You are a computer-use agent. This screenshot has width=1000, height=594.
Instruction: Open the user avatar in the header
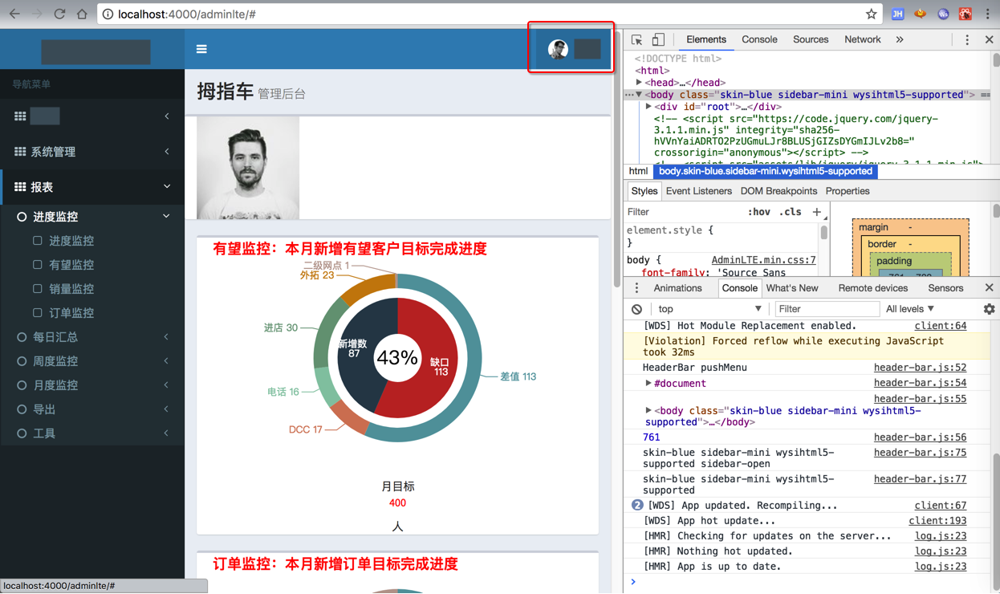(x=558, y=49)
